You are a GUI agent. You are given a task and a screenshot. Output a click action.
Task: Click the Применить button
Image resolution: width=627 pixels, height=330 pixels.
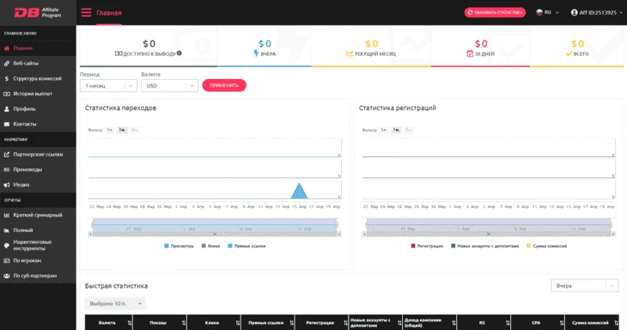tap(224, 85)
